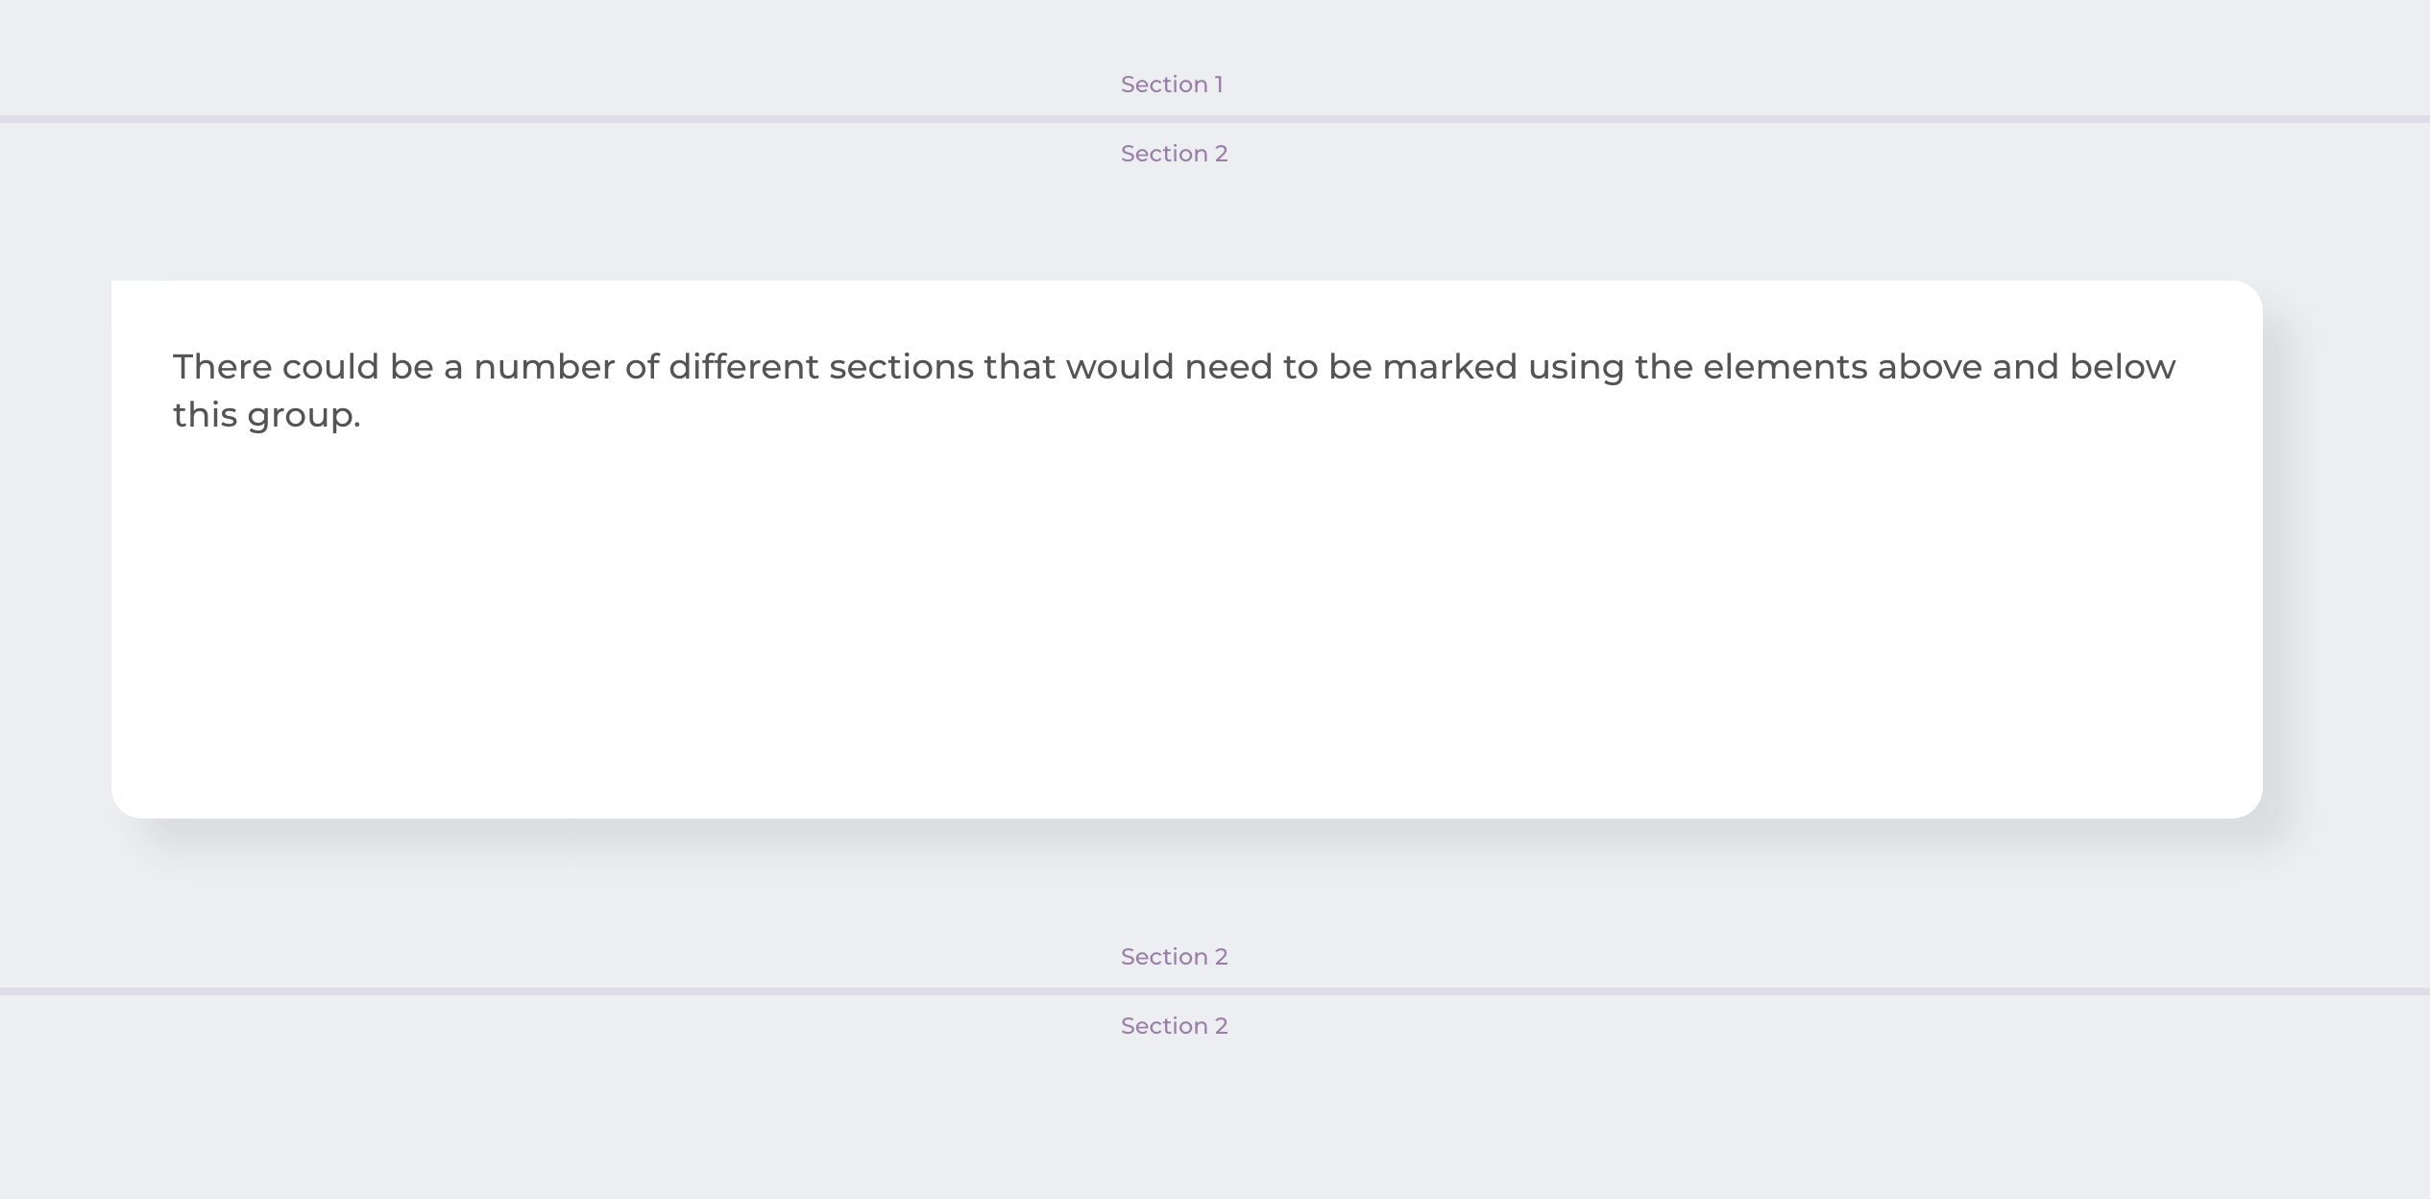Select the Section 2 label under the lower divider line
The image size is (2430, 1199).
tap(1174, 1026)
